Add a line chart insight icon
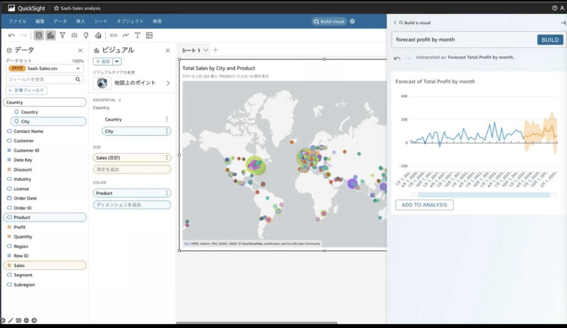 (x=126, y=35)
